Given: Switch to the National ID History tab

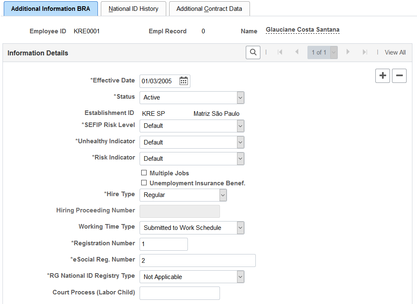Looking at the screenshot, I should click(x=133, y=9).
